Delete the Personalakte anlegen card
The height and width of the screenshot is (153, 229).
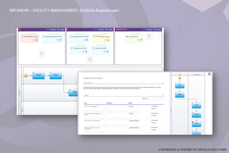pos(37,40)
